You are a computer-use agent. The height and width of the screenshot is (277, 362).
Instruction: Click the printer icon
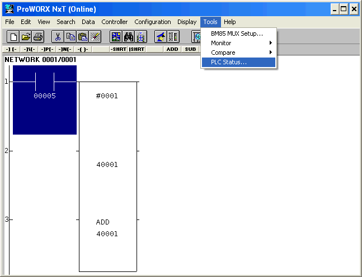[x=38, y=37]
